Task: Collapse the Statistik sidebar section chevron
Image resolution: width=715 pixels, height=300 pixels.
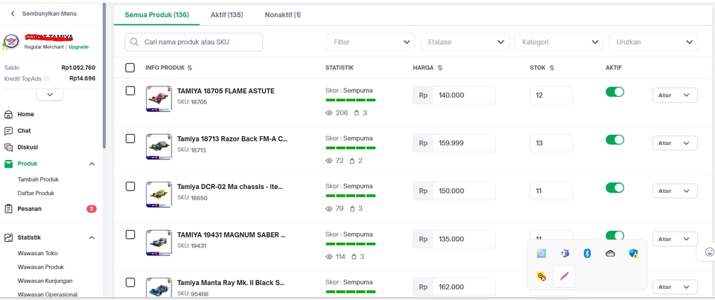Action: point(92,237)
